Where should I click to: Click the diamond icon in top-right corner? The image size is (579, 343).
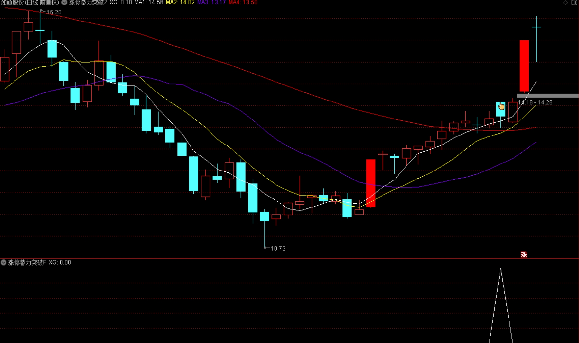click(x=565, y=3)
